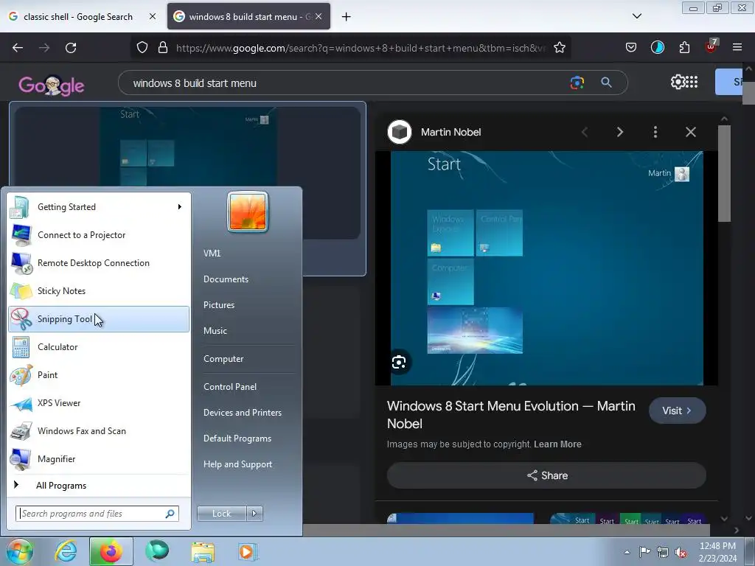Screen dimensions: 755x566
Task: Open Default Programs link
Action: 237,439
